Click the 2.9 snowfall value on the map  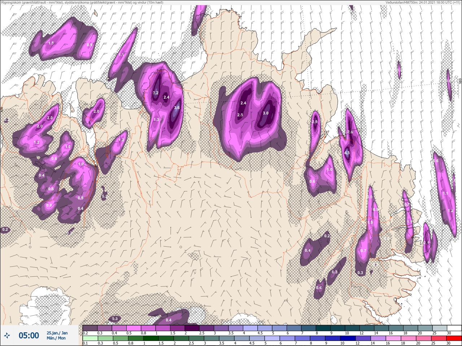coord(315,122)
